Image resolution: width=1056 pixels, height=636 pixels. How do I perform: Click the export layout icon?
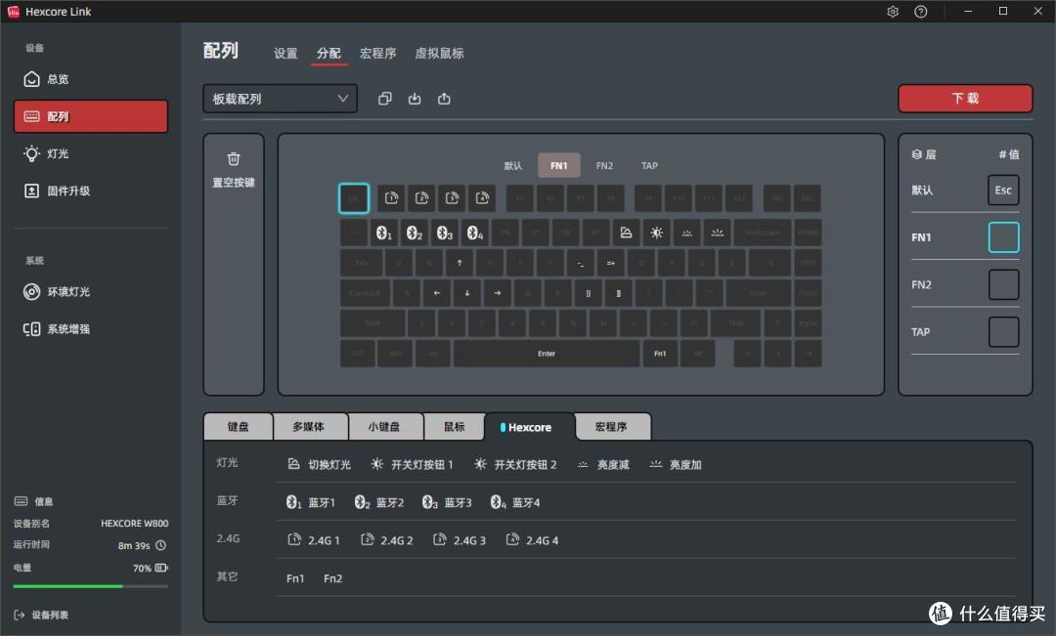point(444,99)
